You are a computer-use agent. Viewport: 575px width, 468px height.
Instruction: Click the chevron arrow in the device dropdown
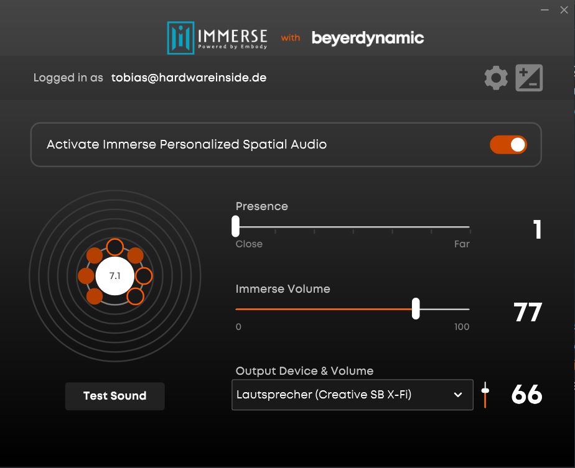[x=457, y=395]
